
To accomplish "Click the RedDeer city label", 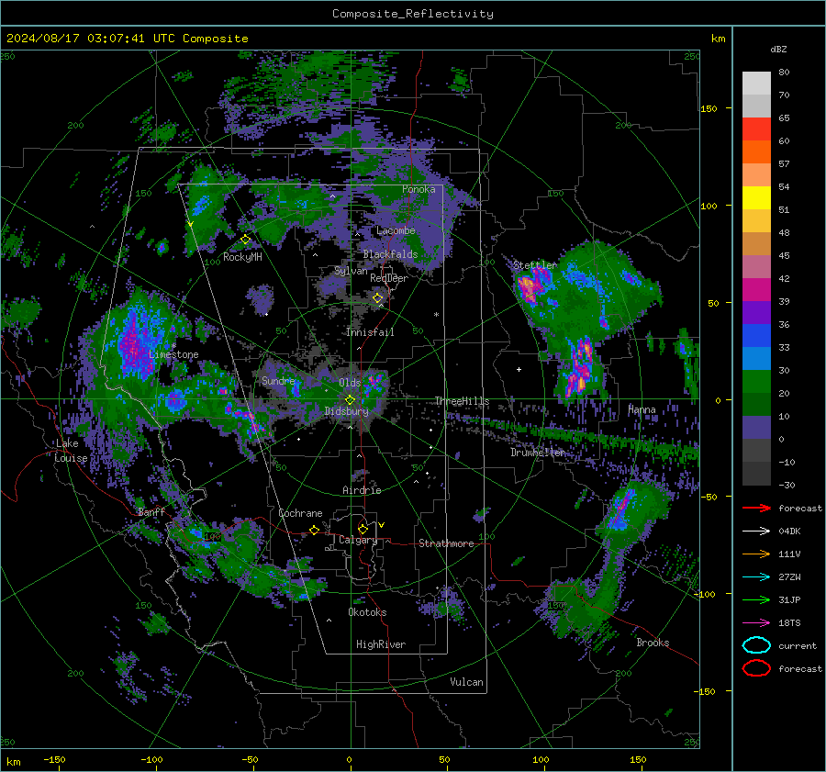I will point(389,278).
